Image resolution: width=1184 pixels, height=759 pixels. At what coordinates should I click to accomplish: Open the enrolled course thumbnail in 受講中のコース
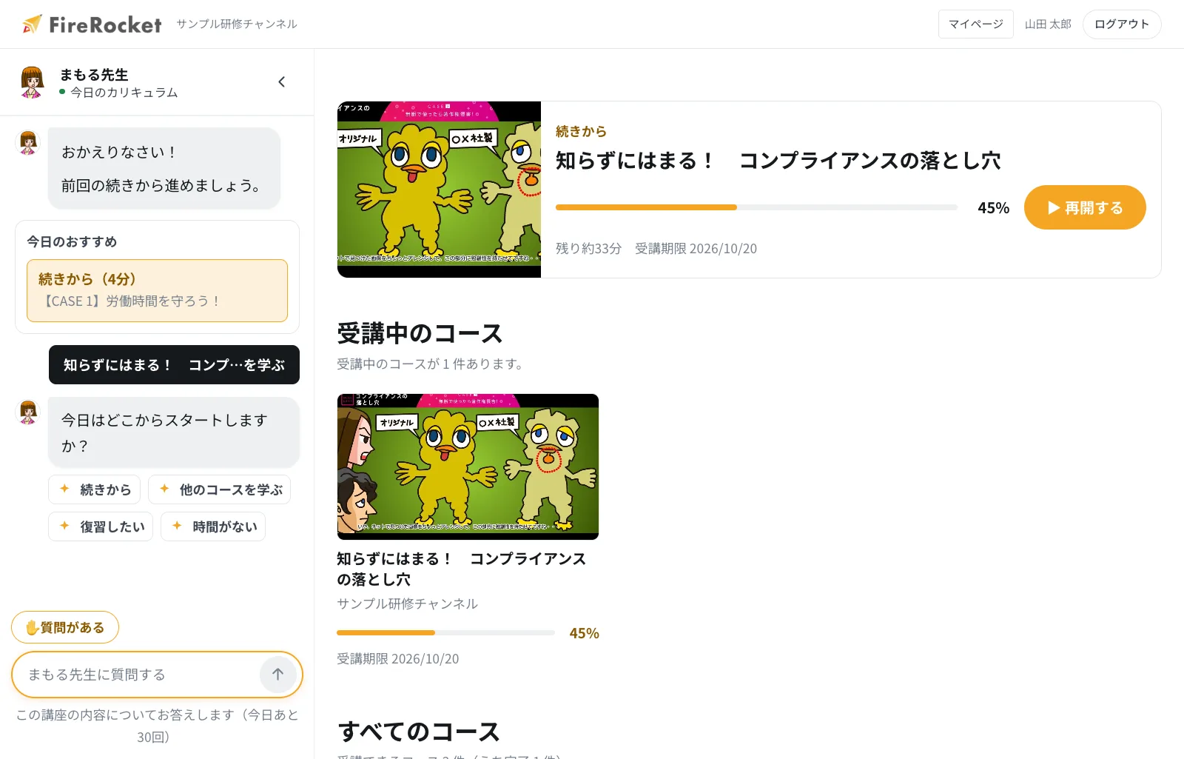[x=468, y=467]
